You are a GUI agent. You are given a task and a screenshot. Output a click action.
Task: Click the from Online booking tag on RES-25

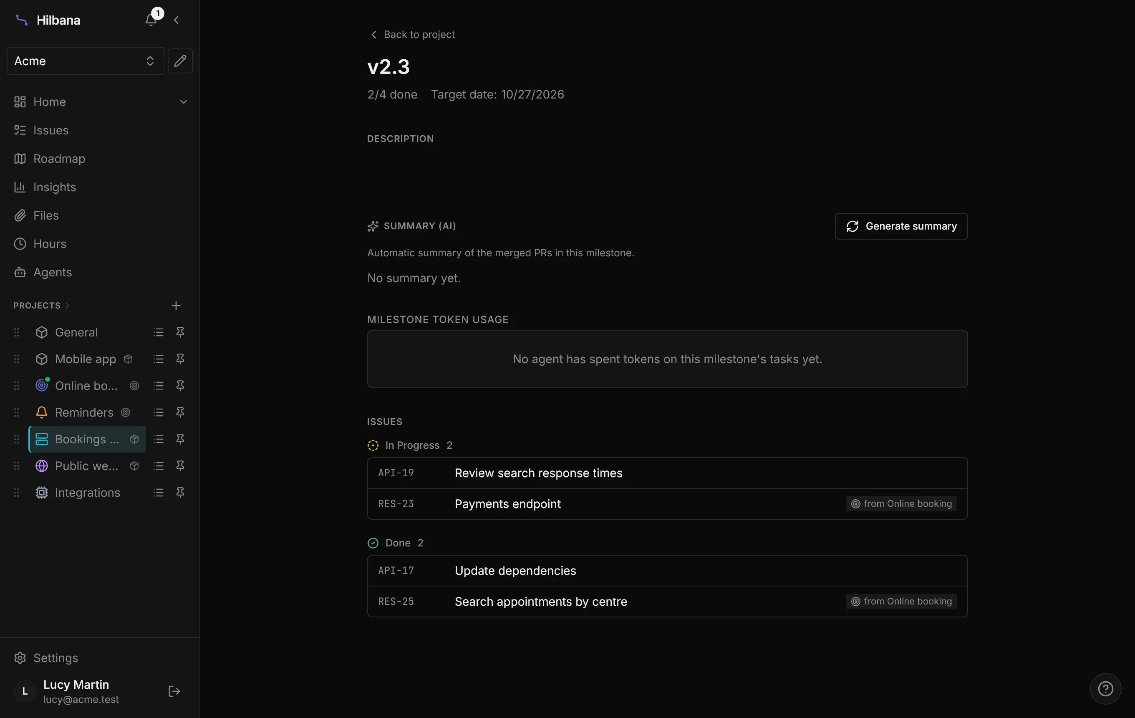[x=901, y=602]
